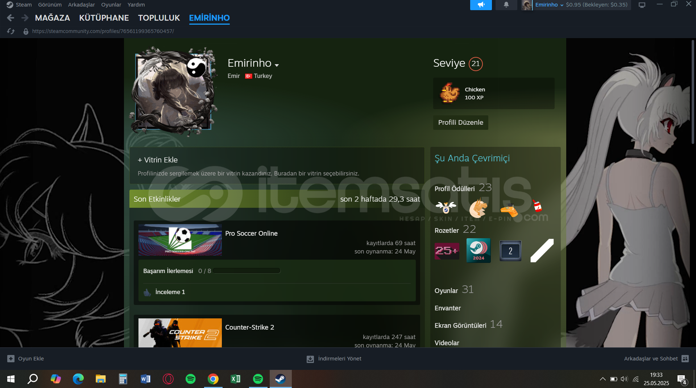Click the profile avatar picture
Viewport: 696px width, 388px height.
173,92
